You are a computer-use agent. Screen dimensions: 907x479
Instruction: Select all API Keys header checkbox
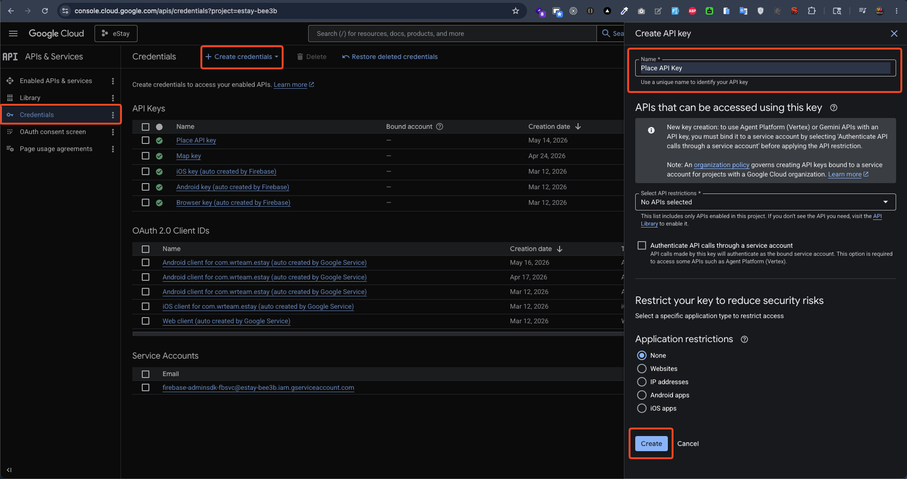[146, 127]
